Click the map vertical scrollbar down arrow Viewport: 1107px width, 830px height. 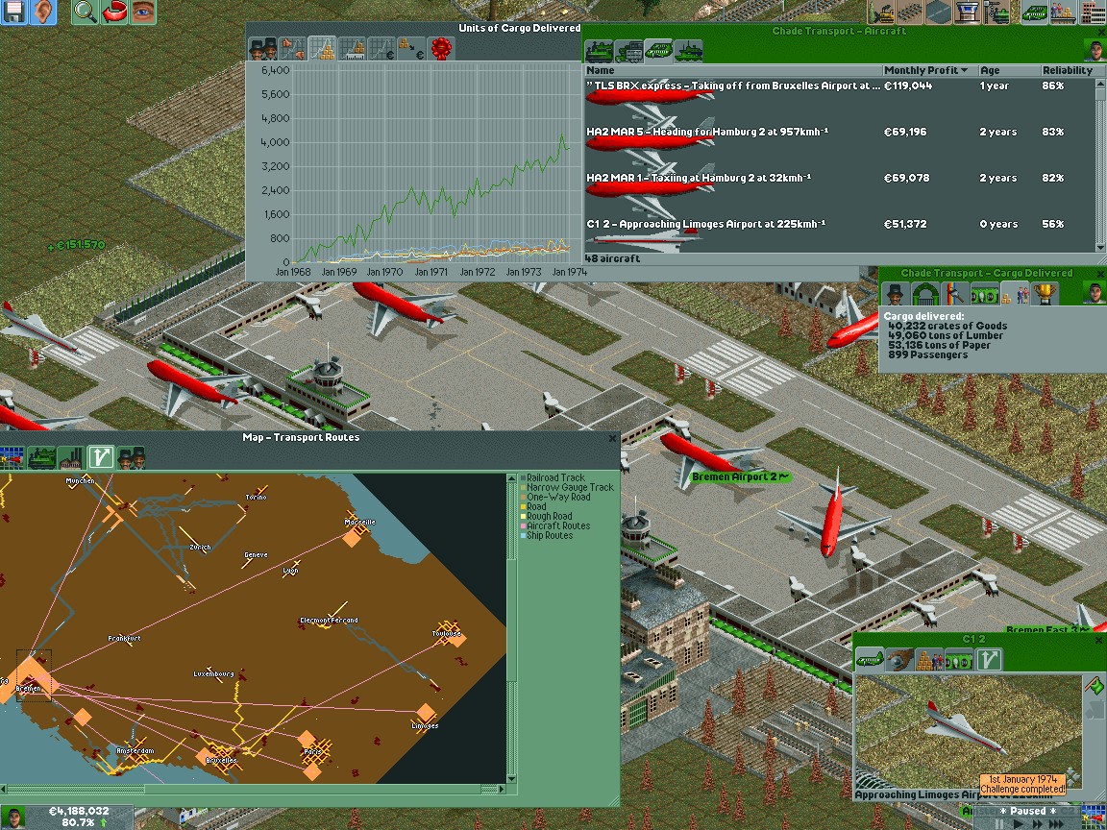[x=512, y=779]
